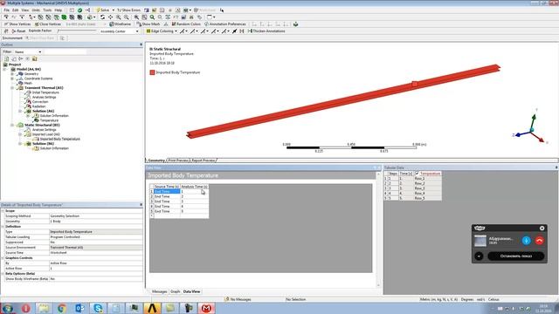Expand the Geometry tree node
The image size is (559, 314).
click(12, 73)
